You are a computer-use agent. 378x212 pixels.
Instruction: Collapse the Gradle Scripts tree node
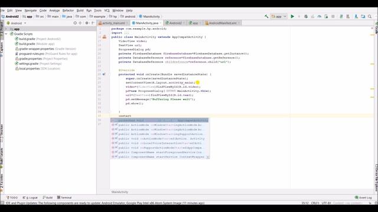6,34
